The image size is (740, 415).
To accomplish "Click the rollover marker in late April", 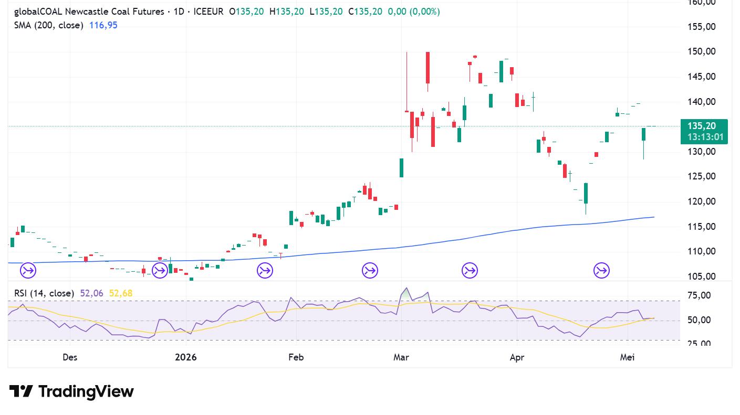I will (x=601, y=271).
